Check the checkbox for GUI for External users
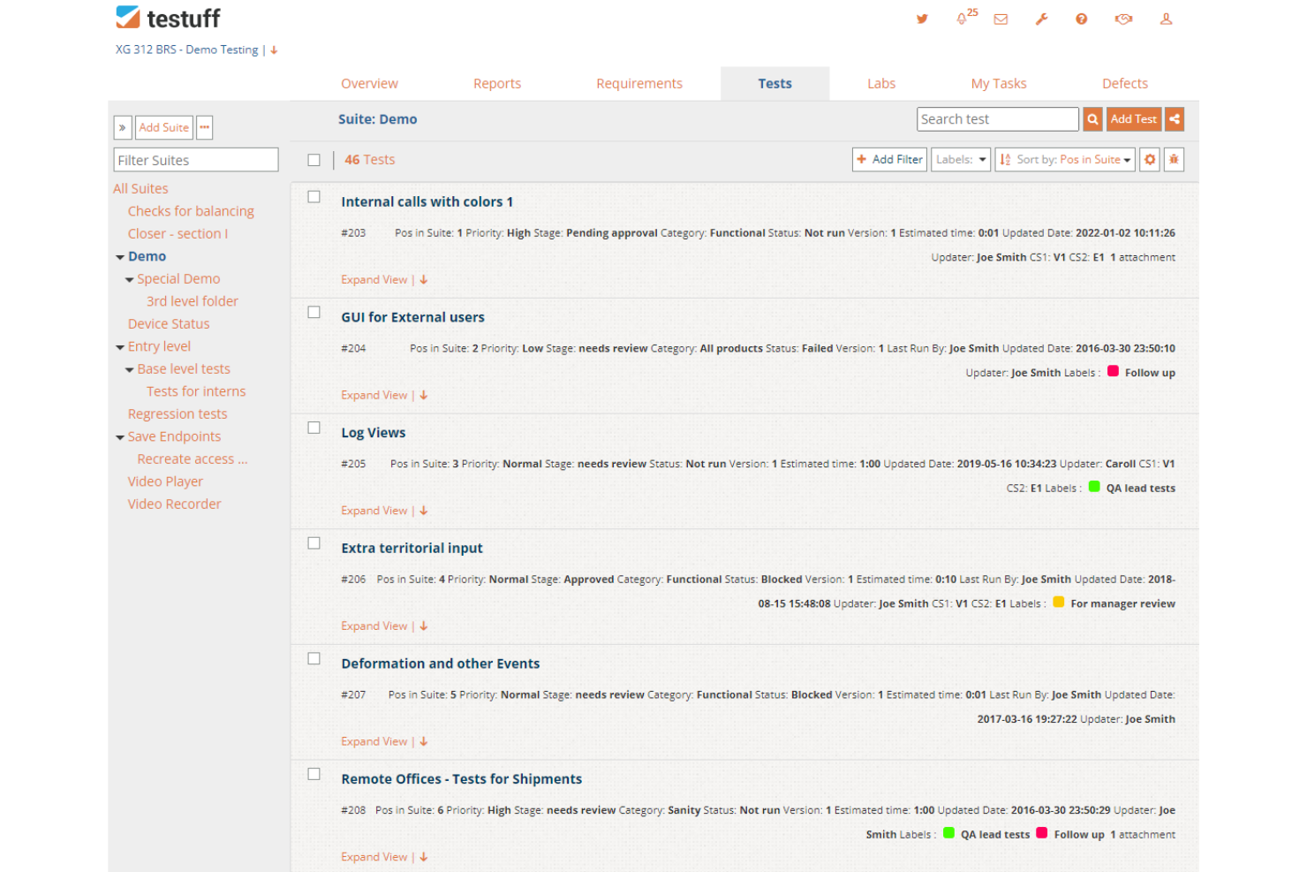 [x=314, y=312]
